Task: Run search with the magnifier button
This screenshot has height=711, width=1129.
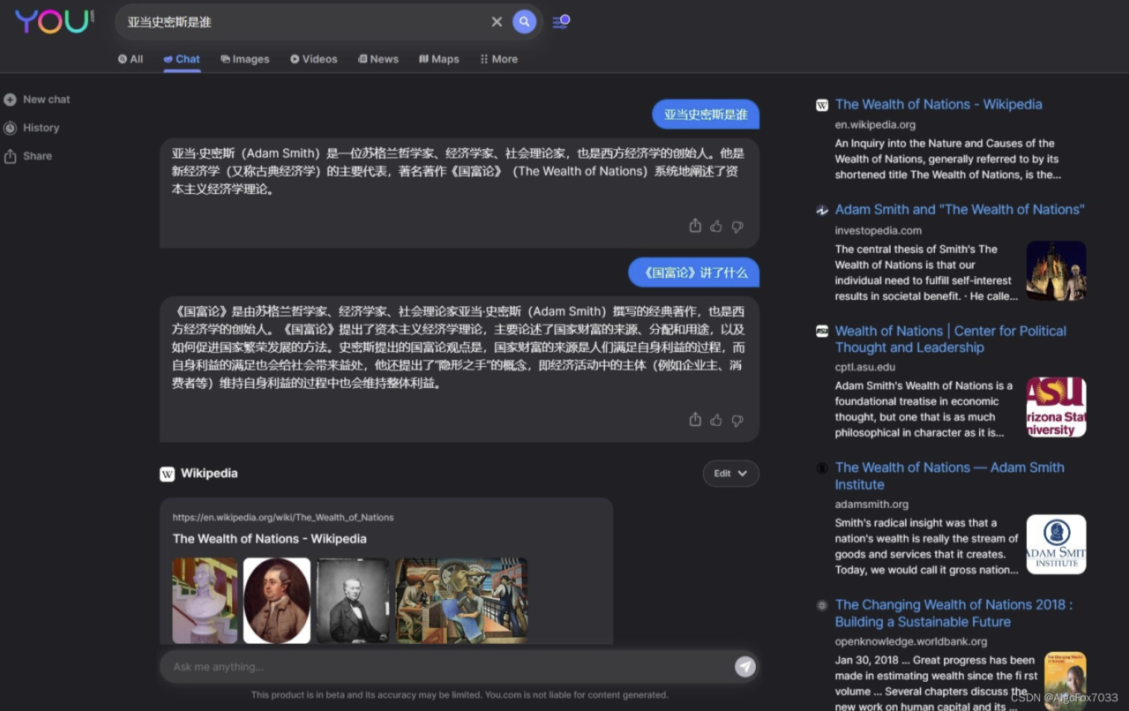Action: [525, 22]
